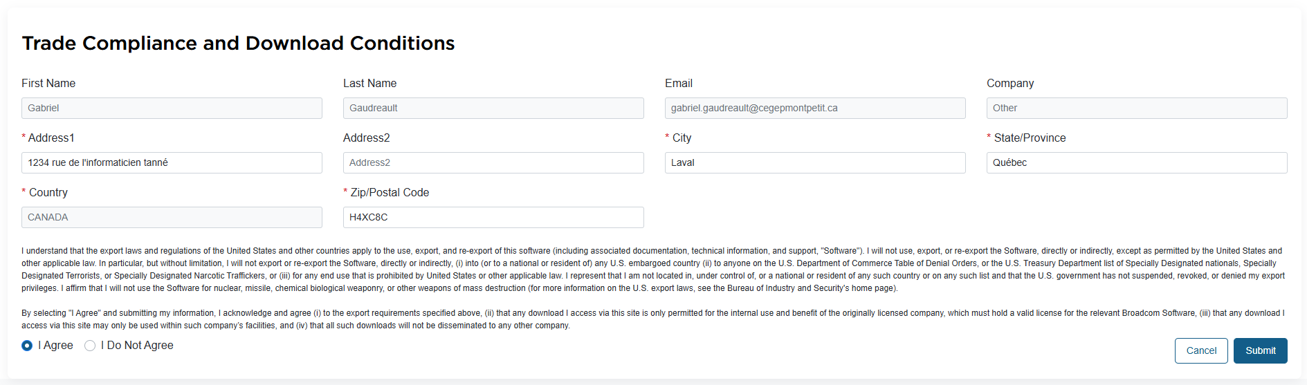1307x385 pixels.
Task: Click the State/Province label text
Action: 1030,138
